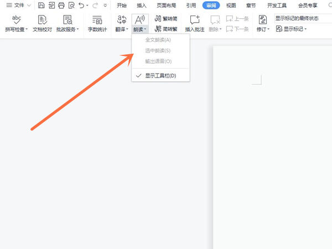Click the Word Count (字数统计) icon
The height and width of the screenshot is (249, 332).
coord(97,20)
